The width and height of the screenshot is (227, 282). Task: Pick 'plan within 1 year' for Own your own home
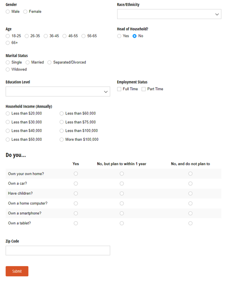[x=122, y=173]
